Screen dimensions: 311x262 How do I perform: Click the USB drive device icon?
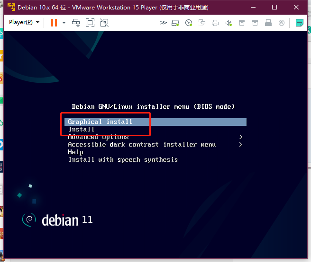pos(268,23)
